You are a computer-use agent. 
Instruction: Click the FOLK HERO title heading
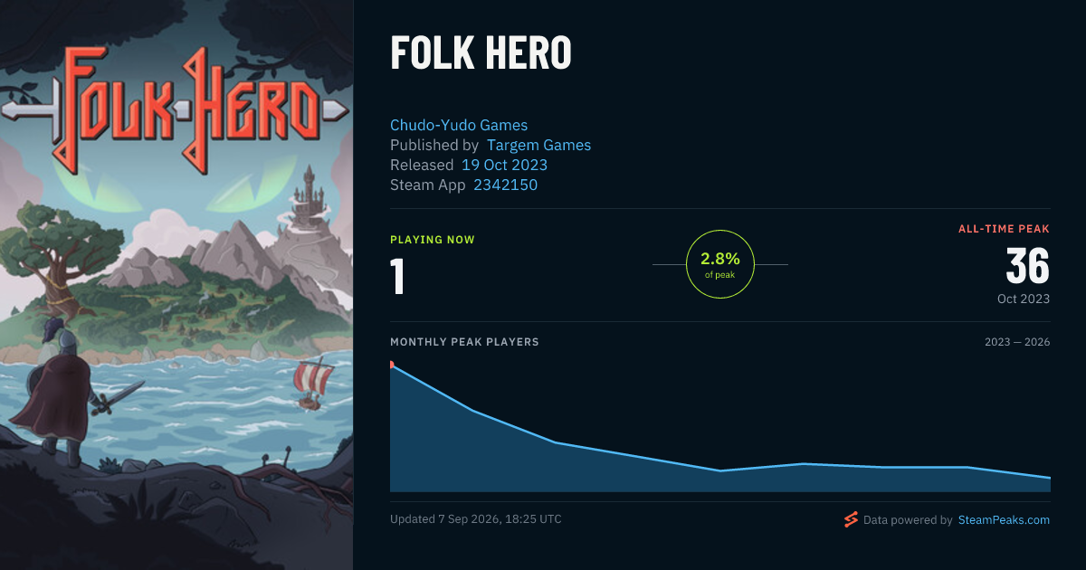click(481, 53)
